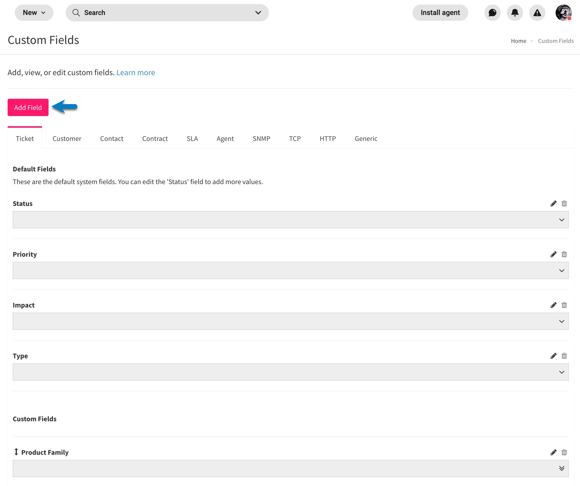Edit the Impact field with pencil icon
The width and height of the screenshot is (580, 486).
(553, 305)
